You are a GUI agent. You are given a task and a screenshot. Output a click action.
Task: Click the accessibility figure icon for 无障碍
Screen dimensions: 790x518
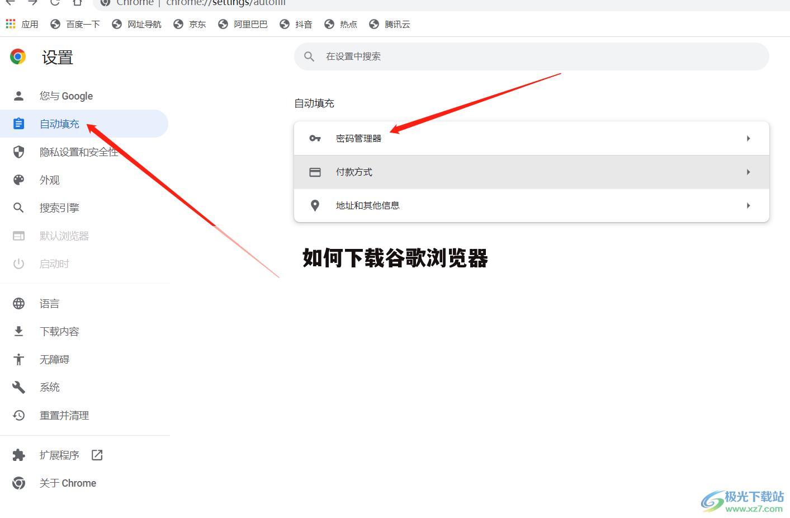(18, 359)
